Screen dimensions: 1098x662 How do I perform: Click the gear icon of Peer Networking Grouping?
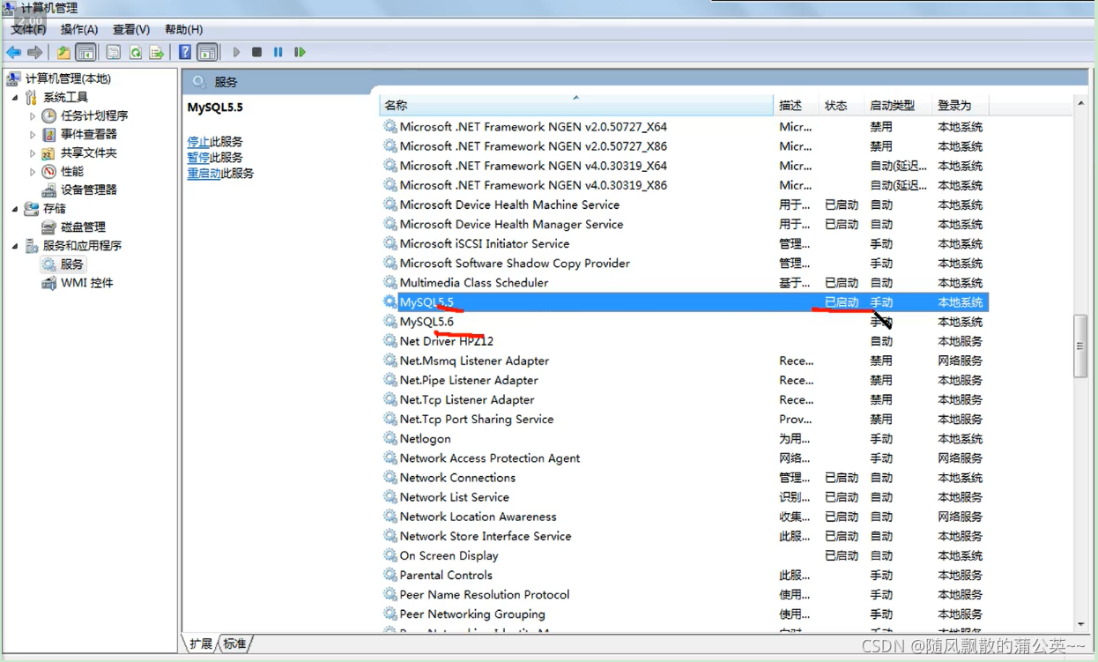point(390,614)
